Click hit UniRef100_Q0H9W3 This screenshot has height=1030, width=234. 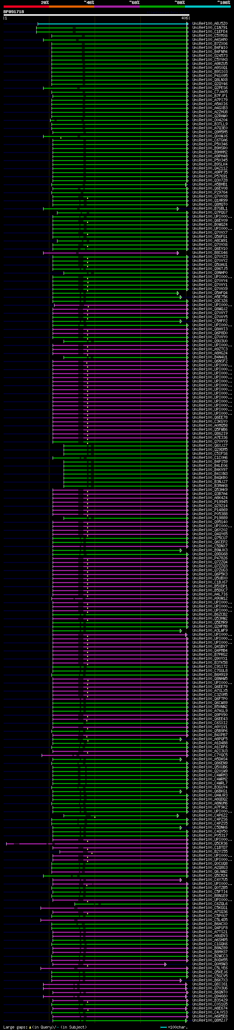click(x=210, y=965)
